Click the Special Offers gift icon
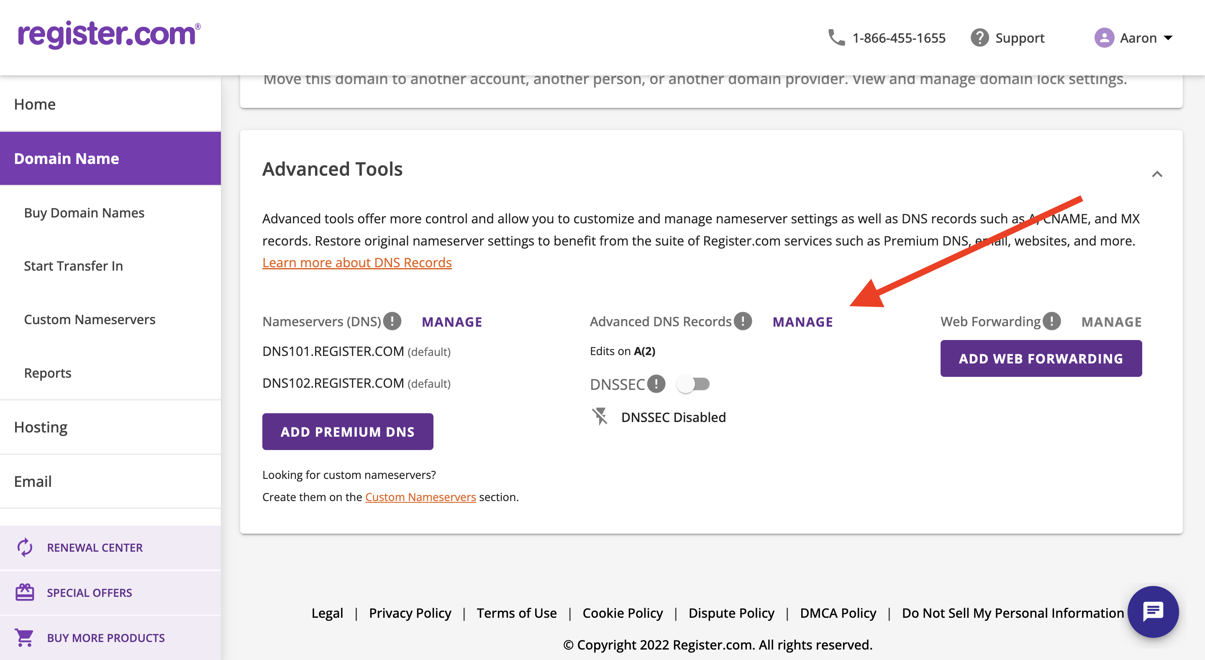Viewport: 1205px width, 660px height. tap(25, 592)
